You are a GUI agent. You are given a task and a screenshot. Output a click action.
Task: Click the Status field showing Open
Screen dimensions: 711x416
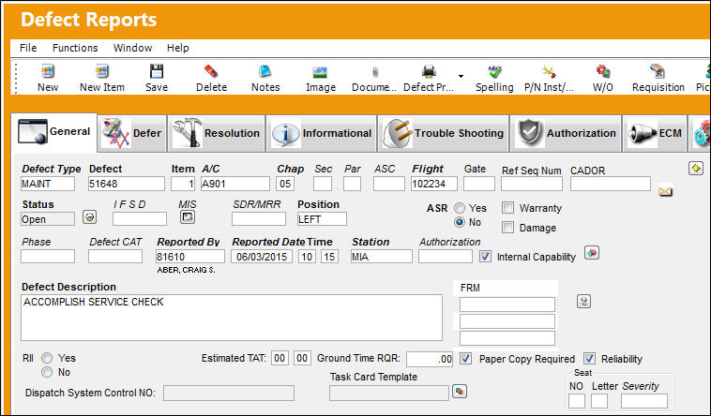click(48, 219)
